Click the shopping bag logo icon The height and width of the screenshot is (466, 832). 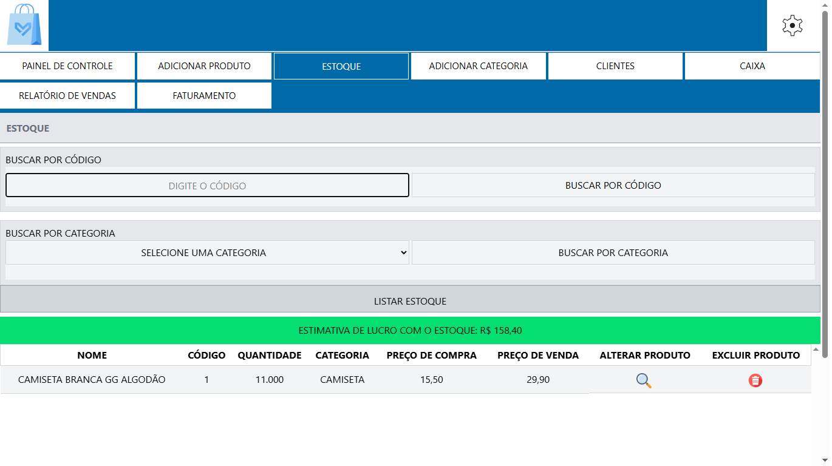click(24, 25)
